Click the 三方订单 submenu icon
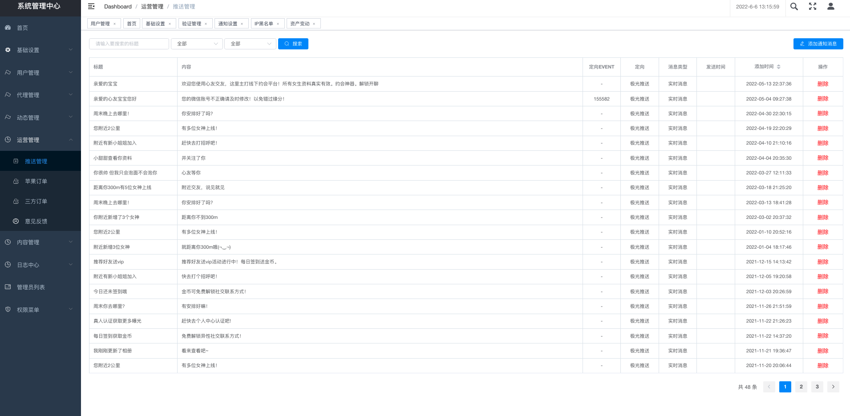The height and width of the screenshot is (416, 850). (x=16, y=201)
